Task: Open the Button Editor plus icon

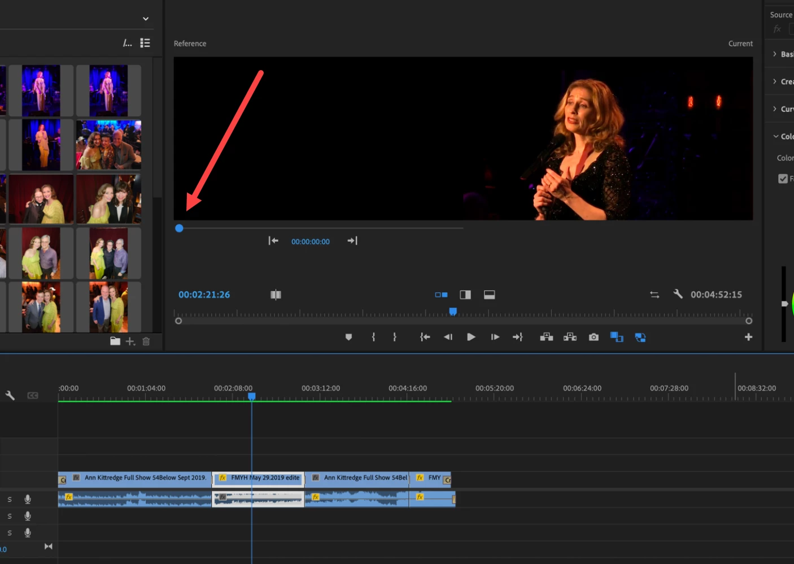Action: [748, 337]
